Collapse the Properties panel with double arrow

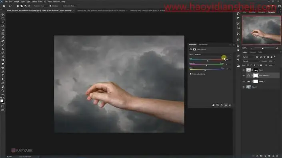pos(230,45)
